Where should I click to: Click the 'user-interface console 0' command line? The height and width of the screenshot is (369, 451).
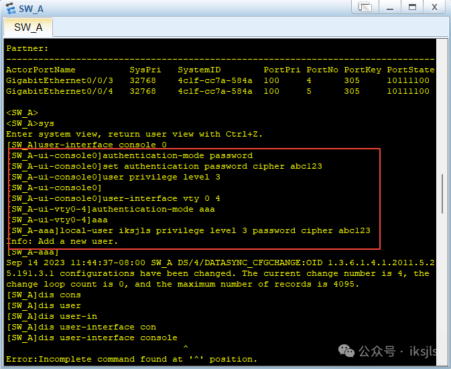click(86, 145)
